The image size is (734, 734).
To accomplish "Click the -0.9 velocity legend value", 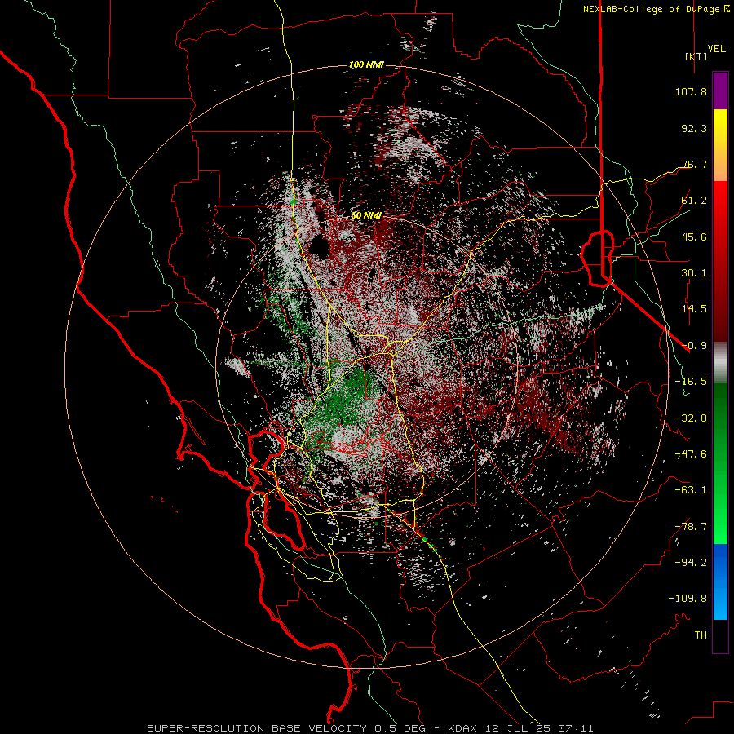I will (694, 346).
